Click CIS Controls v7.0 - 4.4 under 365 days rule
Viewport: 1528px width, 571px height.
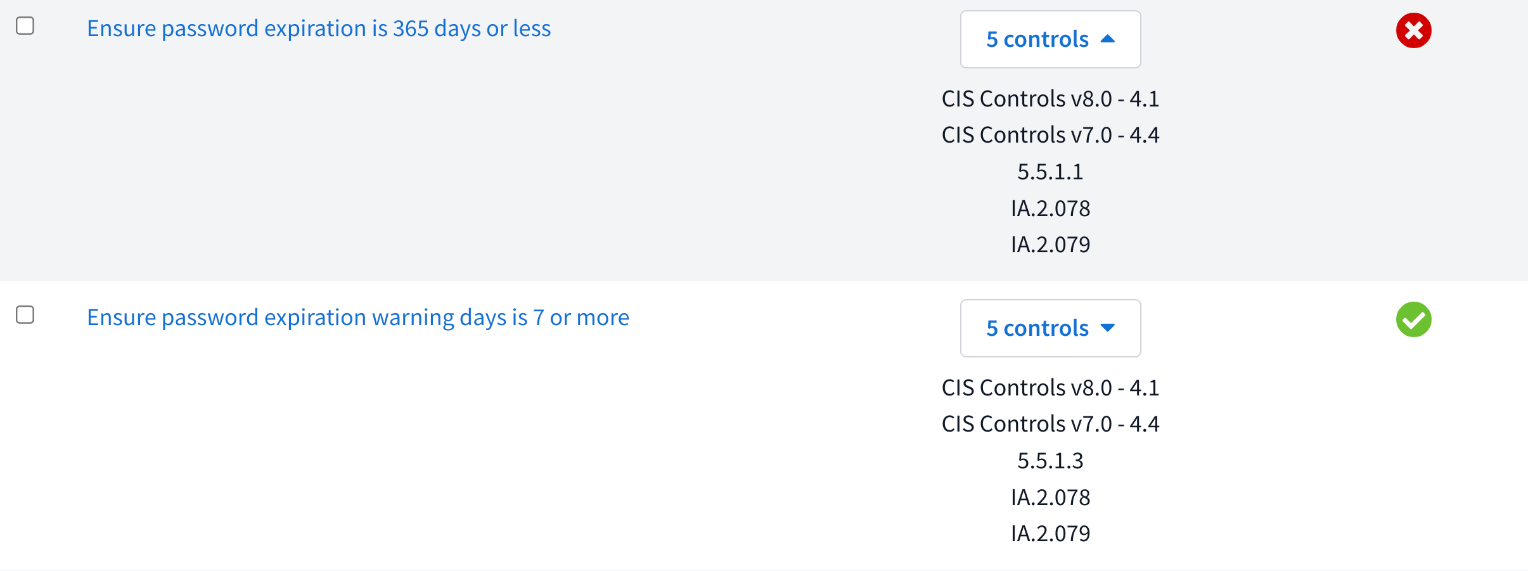click(1050, 135)
